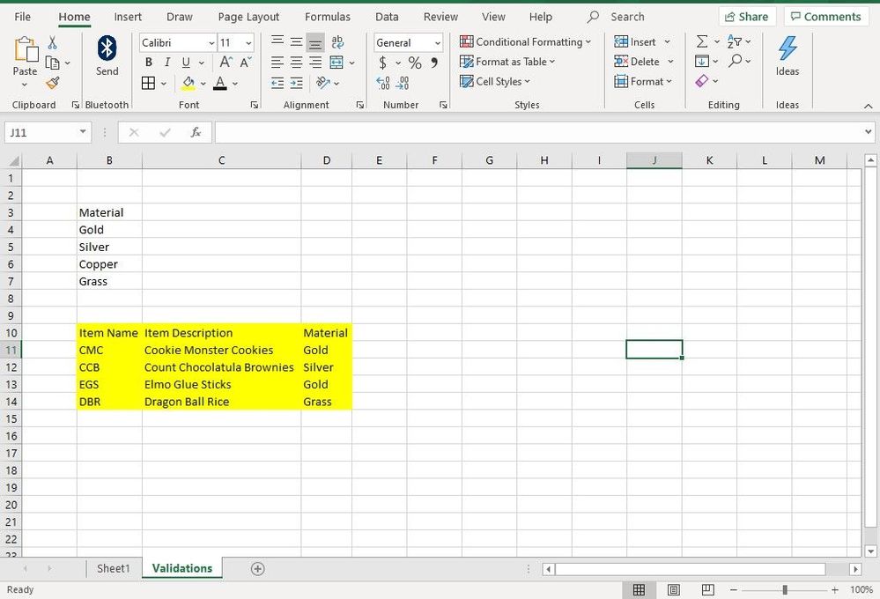Open the General number format dropdown

437,42
